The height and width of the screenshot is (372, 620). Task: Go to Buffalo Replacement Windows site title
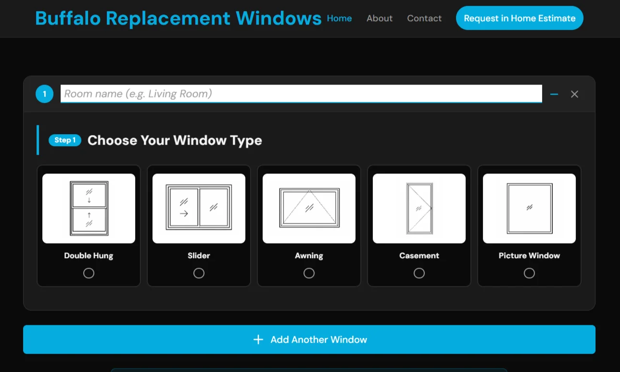click(178, 18)
